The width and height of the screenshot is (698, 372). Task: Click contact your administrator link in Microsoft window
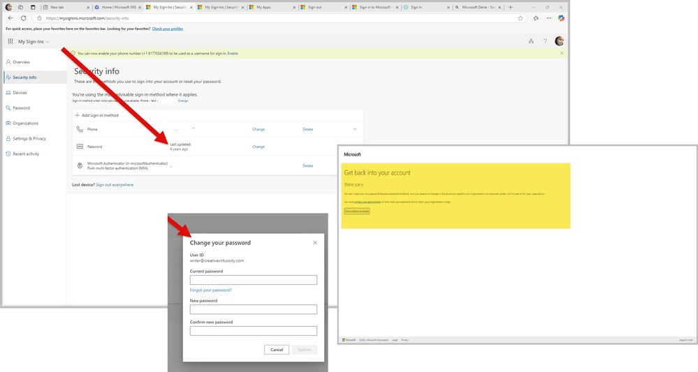[x=368, y=202]
